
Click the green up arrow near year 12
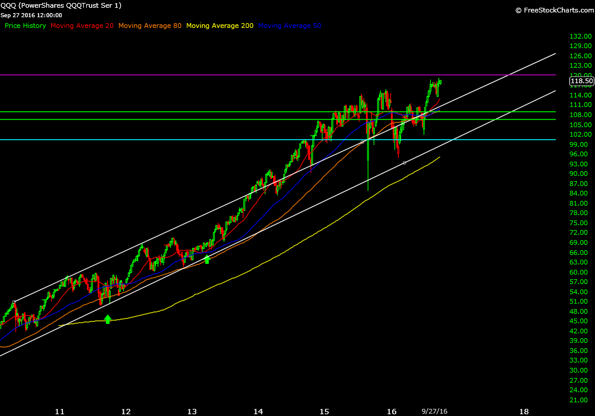pos(108,319)
